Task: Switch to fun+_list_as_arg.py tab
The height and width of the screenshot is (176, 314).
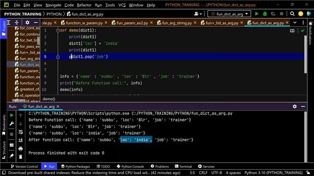Action: [222, 23]
